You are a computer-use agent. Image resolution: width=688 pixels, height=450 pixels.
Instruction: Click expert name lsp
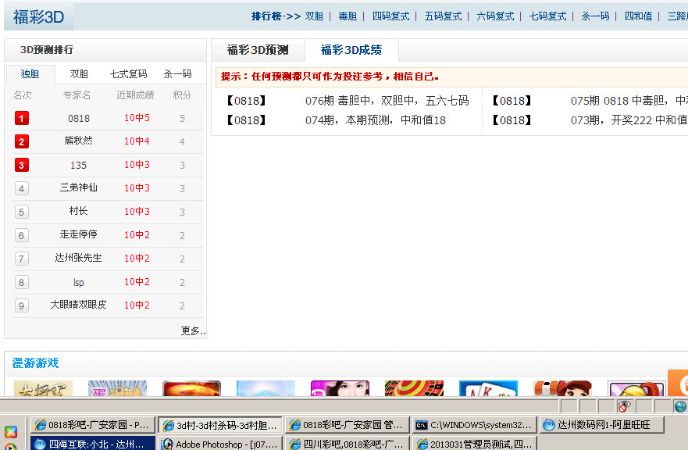point(79,282)
